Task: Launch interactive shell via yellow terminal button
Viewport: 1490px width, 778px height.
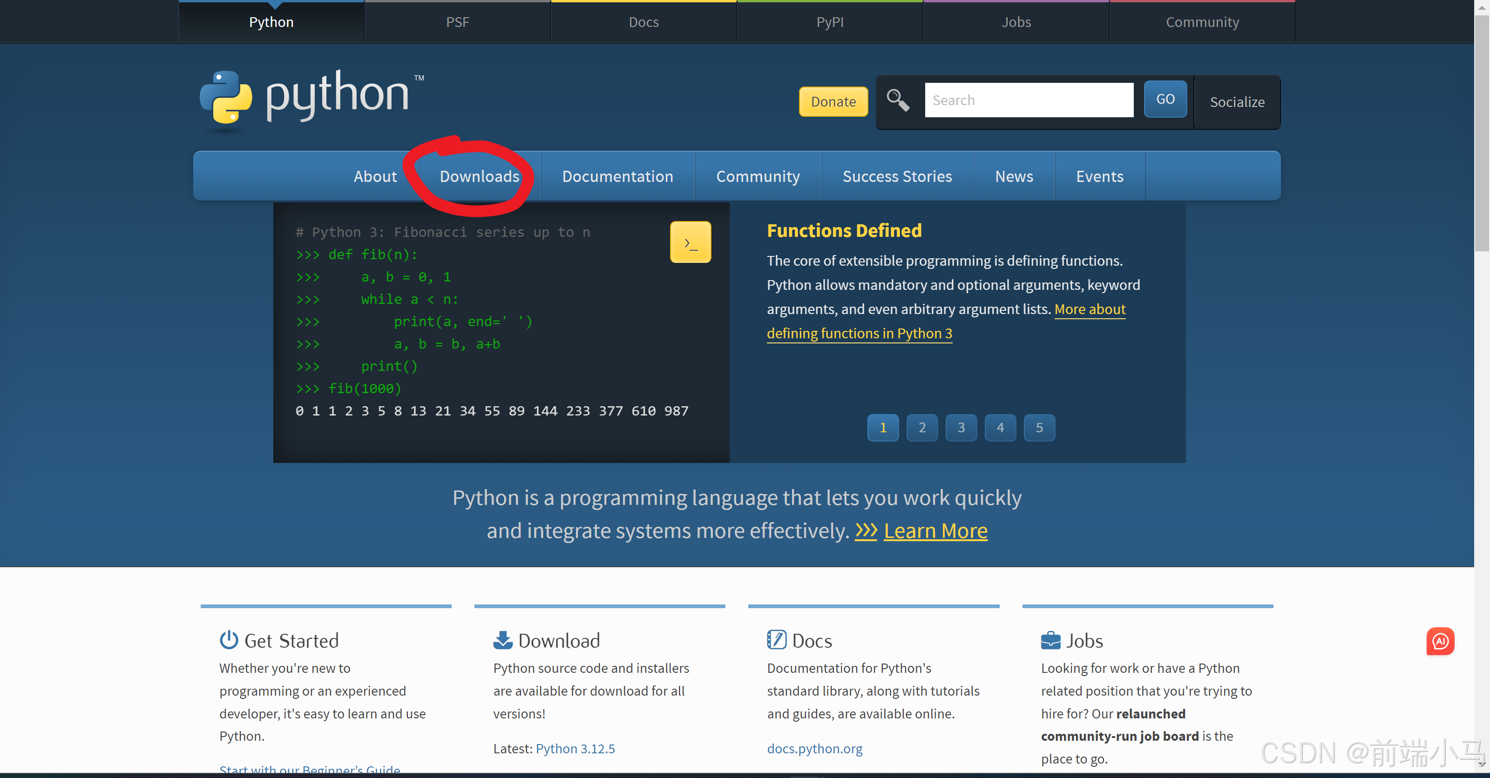Action: tap(690, 242)
